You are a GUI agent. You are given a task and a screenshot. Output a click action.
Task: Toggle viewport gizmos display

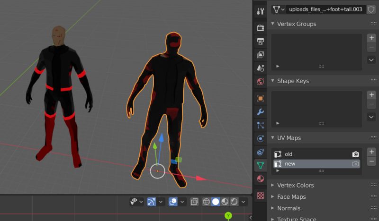coord(152,202)
